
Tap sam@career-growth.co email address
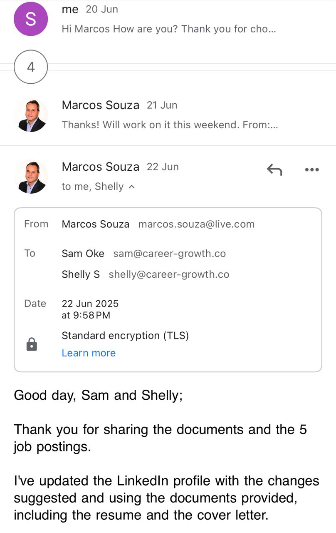(169, 254)
